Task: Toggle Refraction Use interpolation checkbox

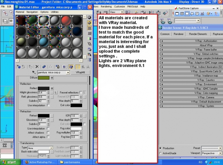Action: [48, 128]
